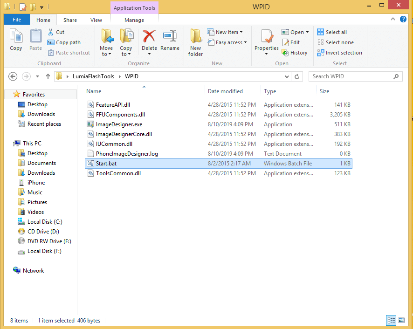
Task: Open the Manage Application Tools tab
Action: (x=134, y=20)
